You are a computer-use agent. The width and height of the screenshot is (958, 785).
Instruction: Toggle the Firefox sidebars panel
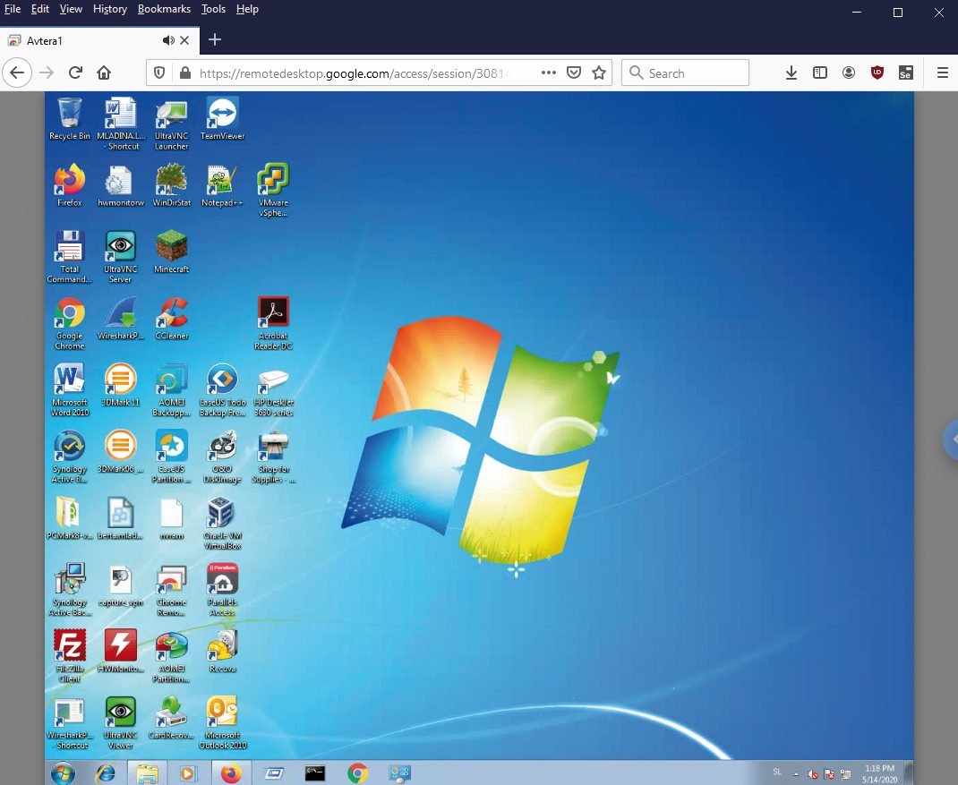click(820, 73)
